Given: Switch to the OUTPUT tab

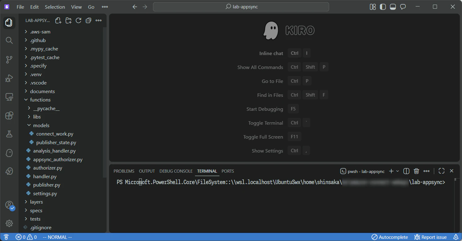Looking at the screenshot, I should (147, 171).
